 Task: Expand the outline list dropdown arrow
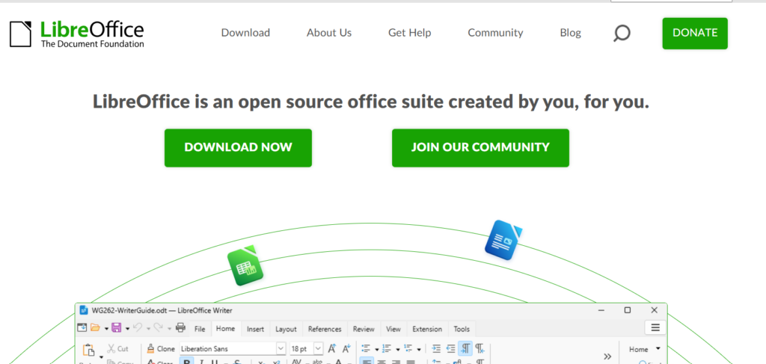point(419,349)
